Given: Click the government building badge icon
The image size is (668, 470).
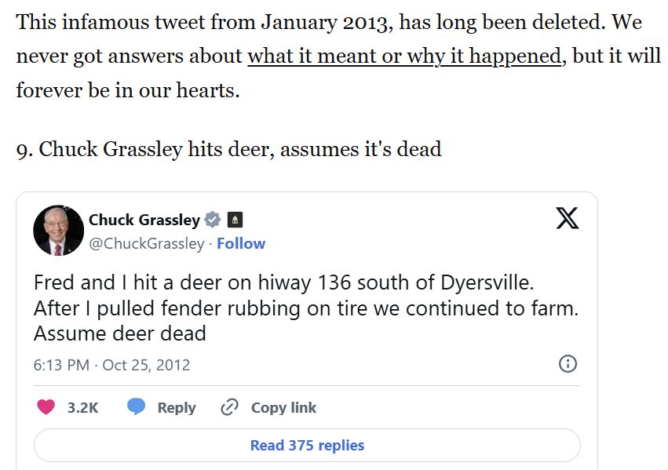Looking at the screenshot, I should [x=235, y=220].
